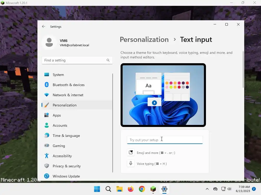Close the Settings window
Screen dimensions: 261x195
coord(238,24)
